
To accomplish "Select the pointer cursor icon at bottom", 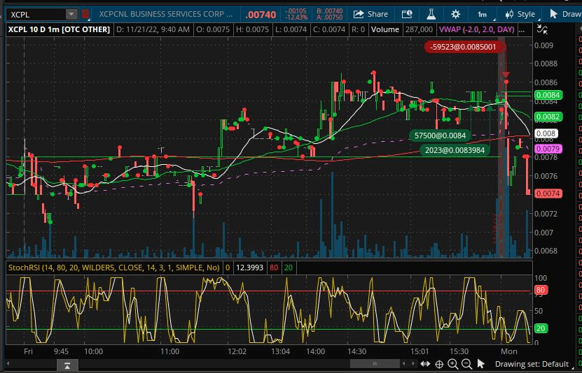I will [481, 363].
